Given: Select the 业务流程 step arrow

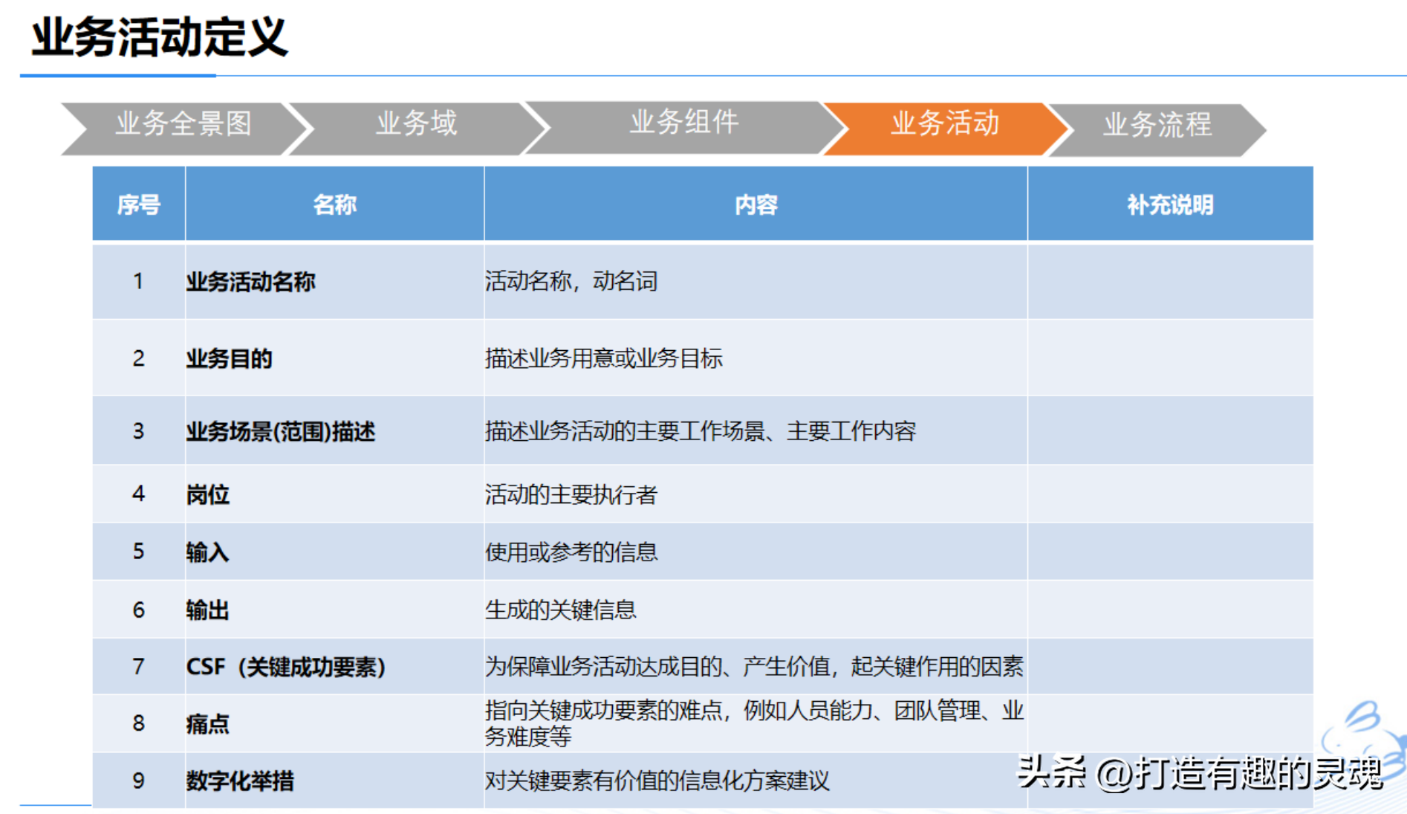Looking at the screenshot, I should 1157,130.
